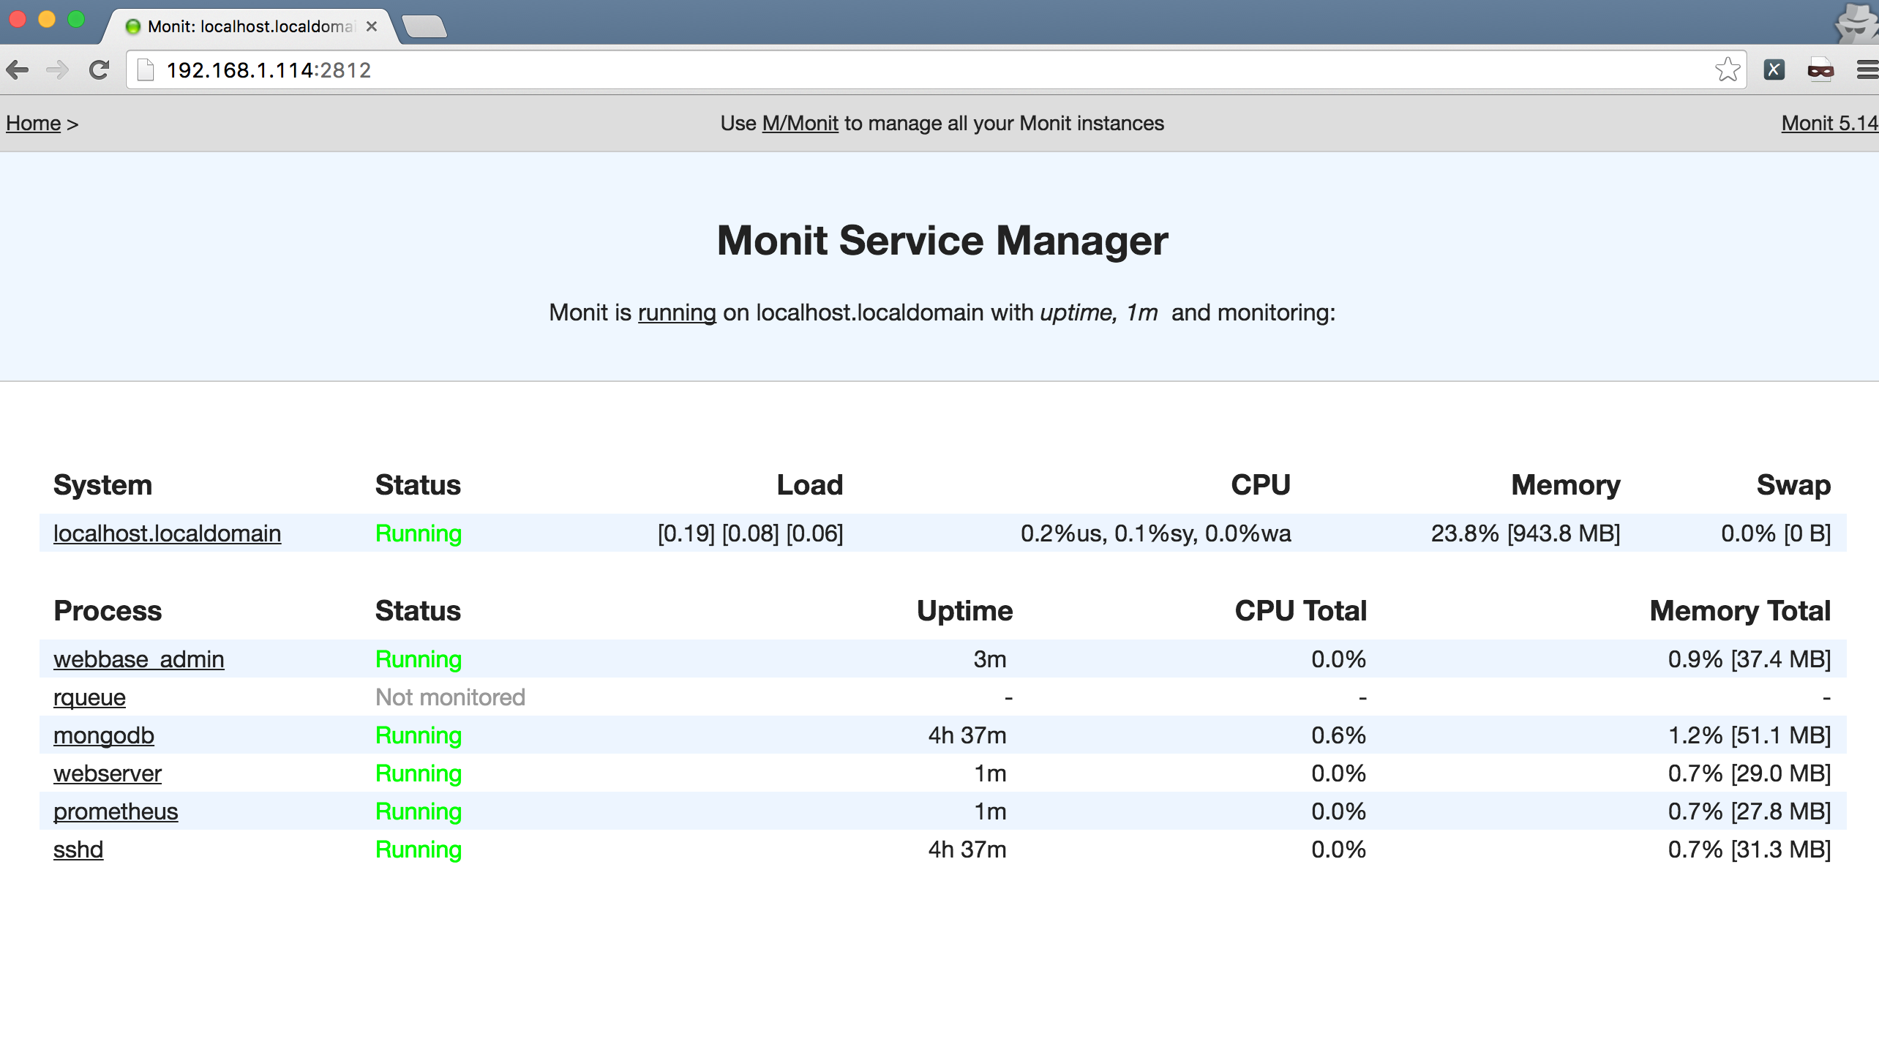
Task: Open the mongodb process page
Action: (x=103, y=735)
